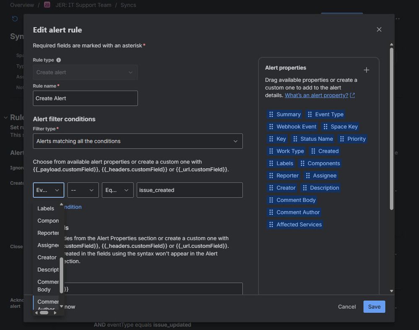Click the drag handle of Key property
The width and height of the screenshot is (419, 330).
(271, 139)
